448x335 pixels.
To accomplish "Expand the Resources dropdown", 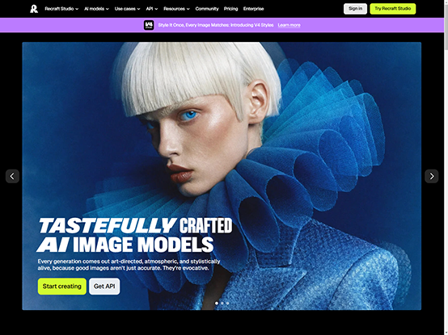I will pyautogui.click(x=176, y=9).
